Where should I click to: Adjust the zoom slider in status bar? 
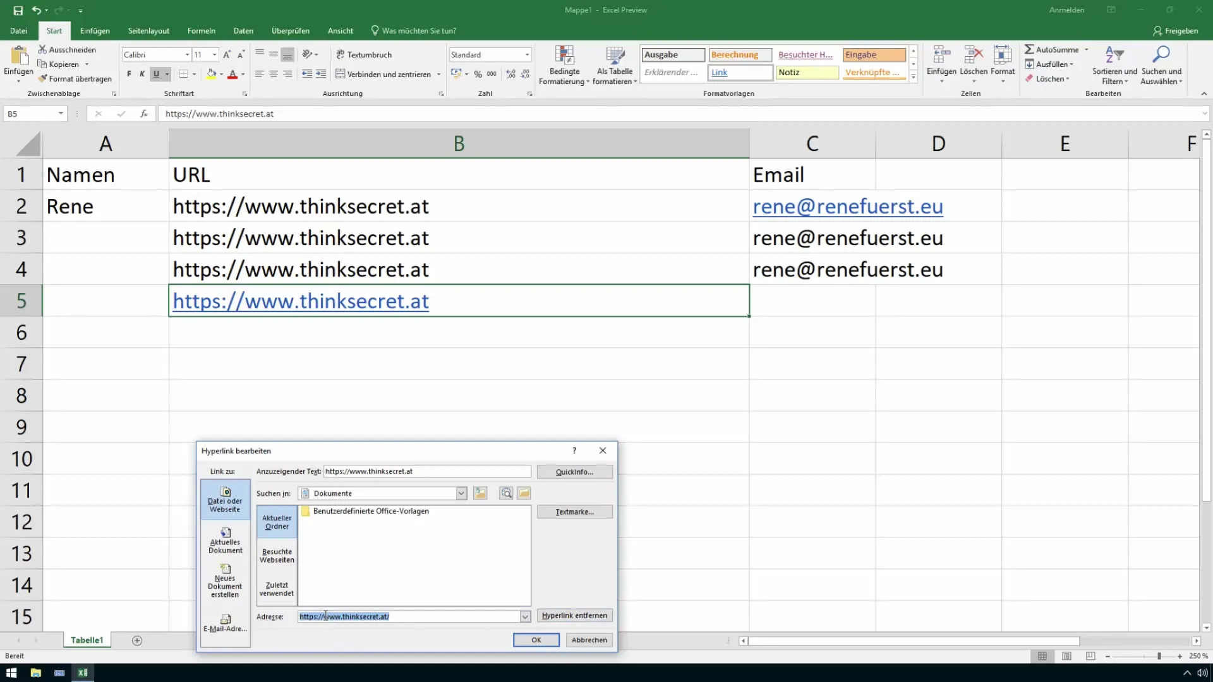tap(1159, 656)
